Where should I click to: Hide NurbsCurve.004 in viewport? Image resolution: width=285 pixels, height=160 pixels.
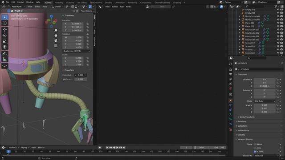pos(278,16)
